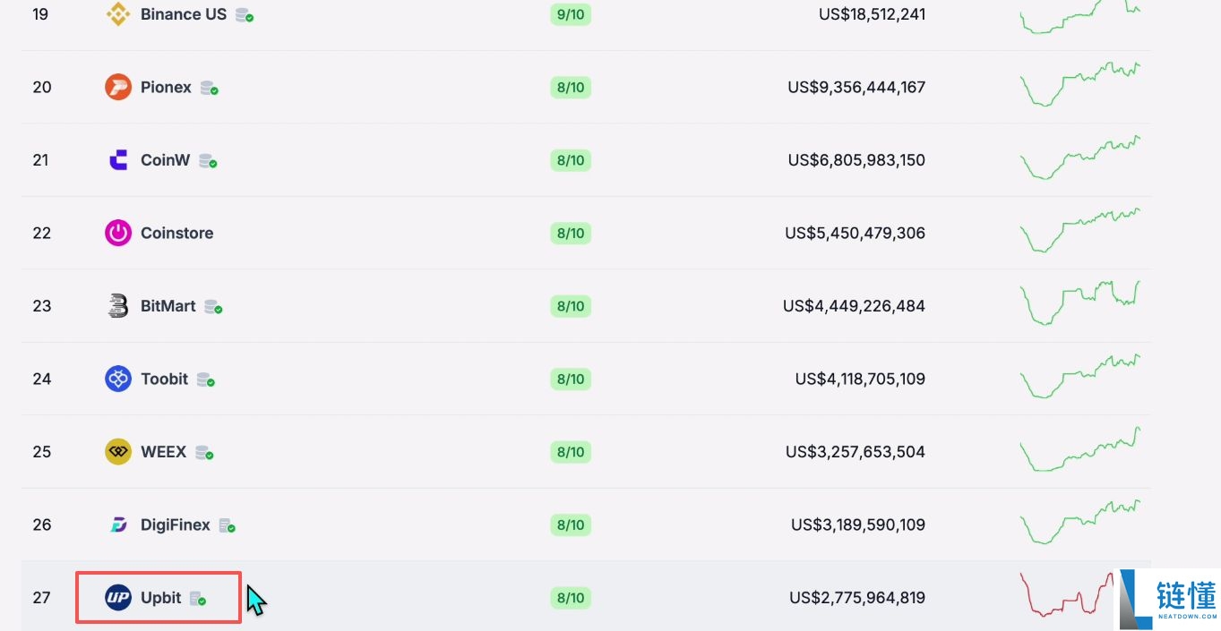Open the Binance US exchange logo
Screen dimensions: 1221x631
pos(118,14)
